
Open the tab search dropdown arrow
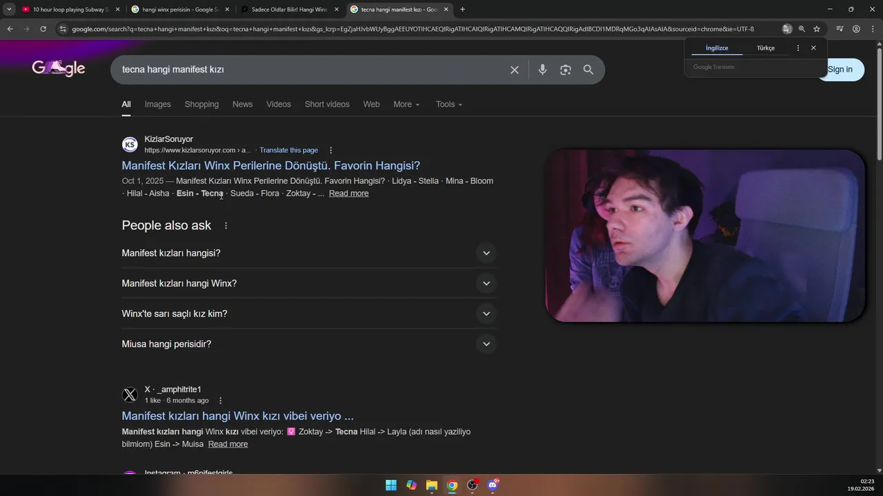click(x=9, y=10)
